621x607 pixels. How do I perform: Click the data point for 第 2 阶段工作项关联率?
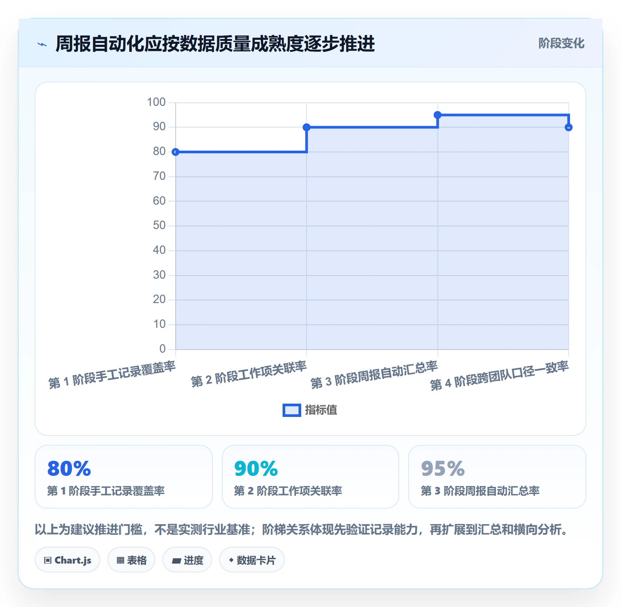tap(307, 127)
